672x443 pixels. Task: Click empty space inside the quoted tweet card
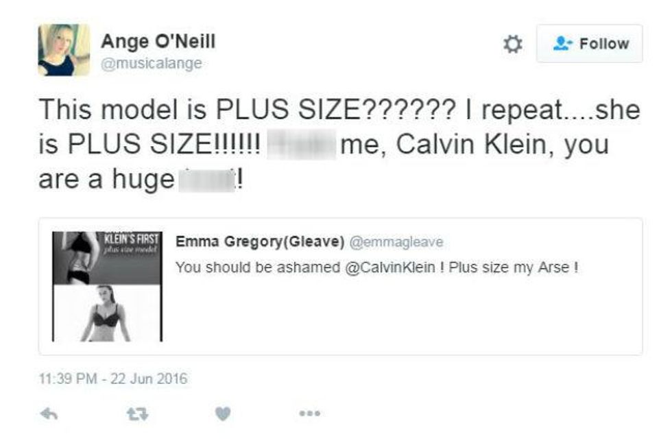[405, 315]
